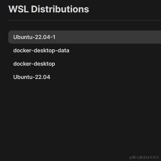The height and width of the screenshot is (161, 161).
Task: Activate the currently highlighted distribution row
Action: tap(85, 37)
